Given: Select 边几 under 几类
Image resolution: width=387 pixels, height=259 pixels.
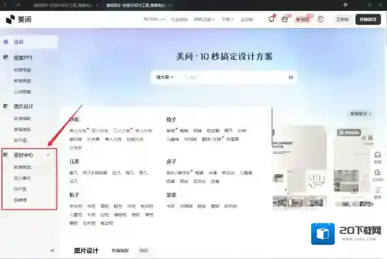Looking at the screenshot, I should pyautogui.click(x=116, y=173).
